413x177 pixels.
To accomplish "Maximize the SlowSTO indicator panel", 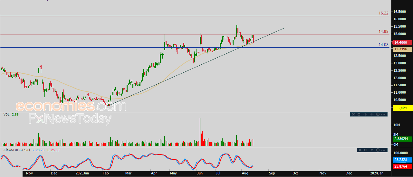I will 366,150.
